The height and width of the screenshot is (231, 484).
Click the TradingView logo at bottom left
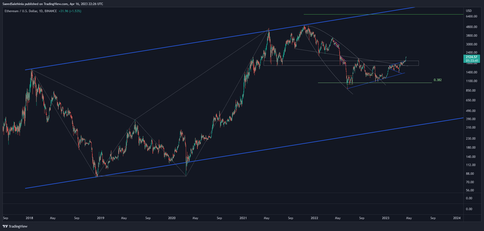click(x=15, y=226)
